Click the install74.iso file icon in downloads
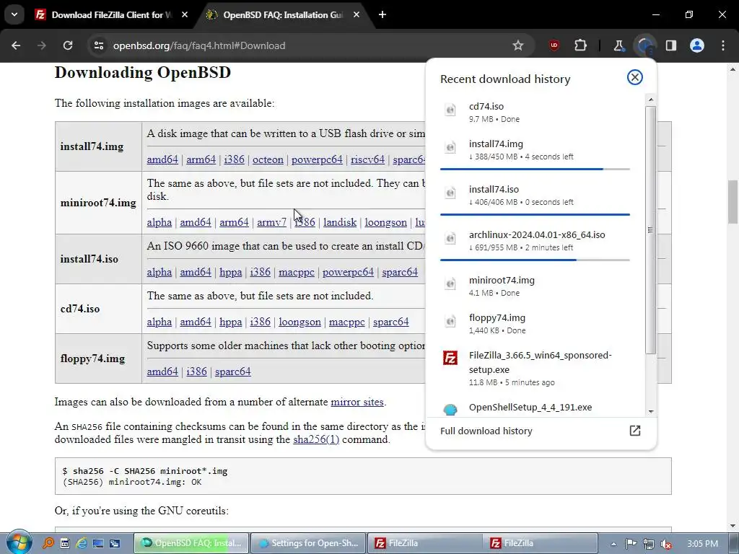Viewport: 739px width, 554px height. coord(450,193)
